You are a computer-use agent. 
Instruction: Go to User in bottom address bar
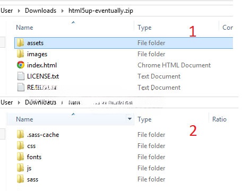pyautogui.click(x=7, y=102)
